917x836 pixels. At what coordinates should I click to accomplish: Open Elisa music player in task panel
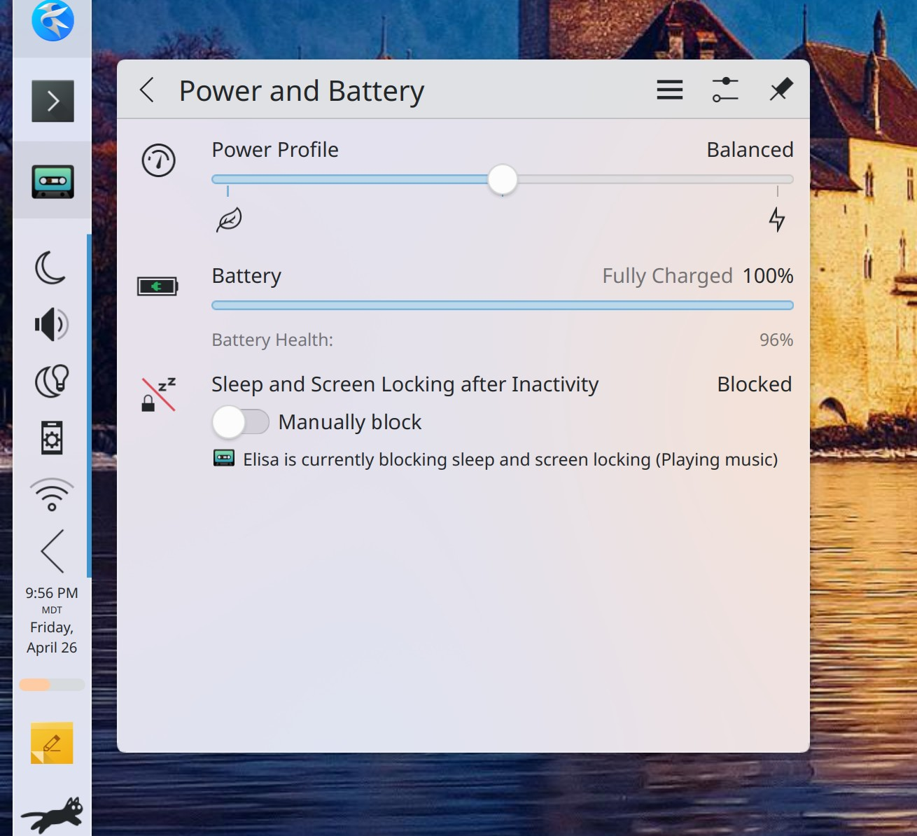pyautogui.click(x=52, y=181)
